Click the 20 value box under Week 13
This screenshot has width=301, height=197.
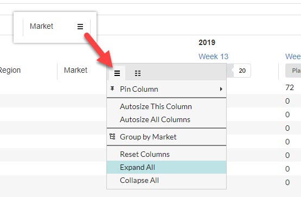tap(242, 71)
